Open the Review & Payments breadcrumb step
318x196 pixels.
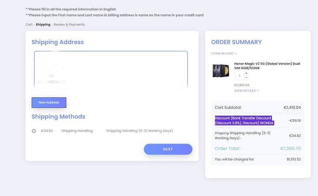coord(69,24)
